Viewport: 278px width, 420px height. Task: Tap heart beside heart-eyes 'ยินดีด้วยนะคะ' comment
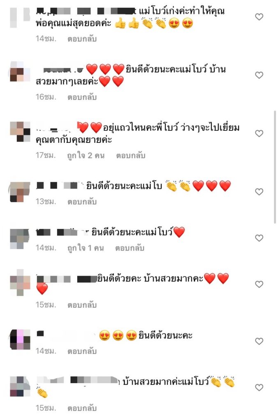click(259, 341)
